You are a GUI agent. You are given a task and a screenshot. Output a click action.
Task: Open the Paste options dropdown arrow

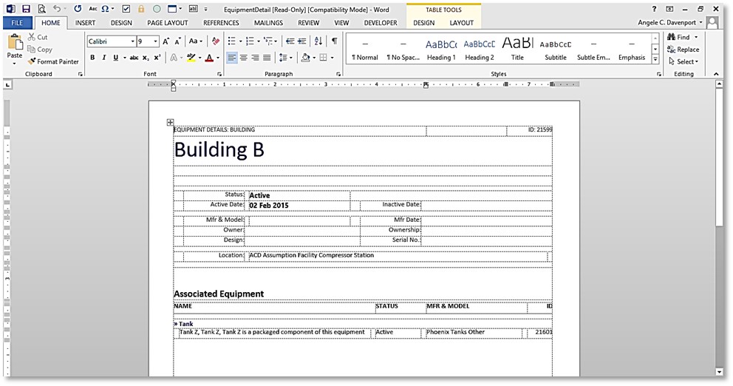click(x=15, y=63)
